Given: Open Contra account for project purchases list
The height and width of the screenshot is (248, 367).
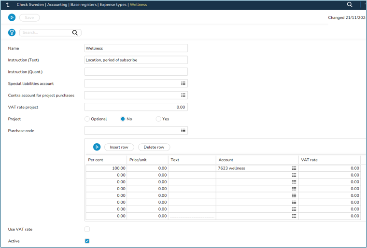Looking at the screenshot, I should click(x=183, y=95).
